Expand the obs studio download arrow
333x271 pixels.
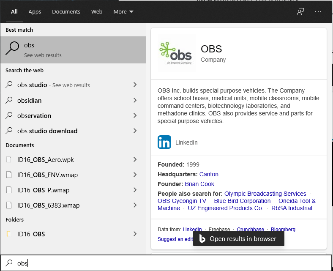135,131
